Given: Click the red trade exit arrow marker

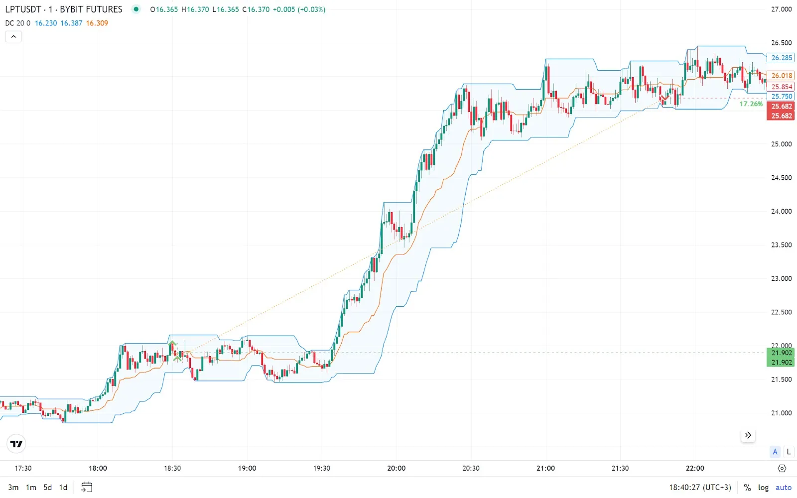Looking at the screenshot, I should 664,98.
